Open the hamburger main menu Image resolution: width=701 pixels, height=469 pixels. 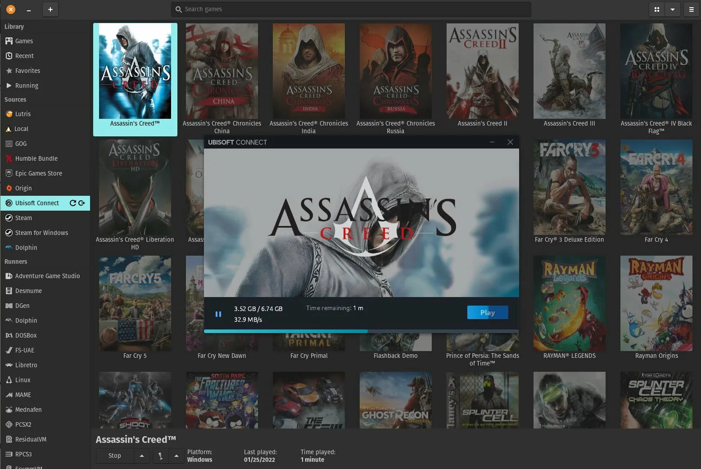(x=692, y=9)
